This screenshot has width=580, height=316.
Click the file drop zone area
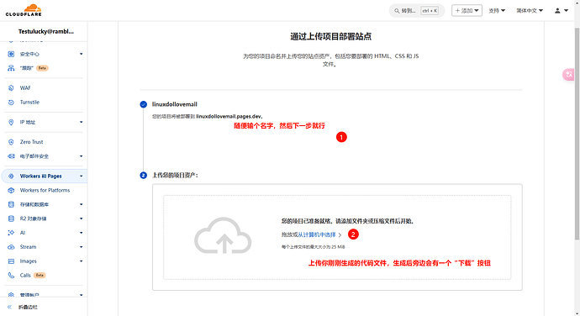pyautogui.click(x=337, y=237)
